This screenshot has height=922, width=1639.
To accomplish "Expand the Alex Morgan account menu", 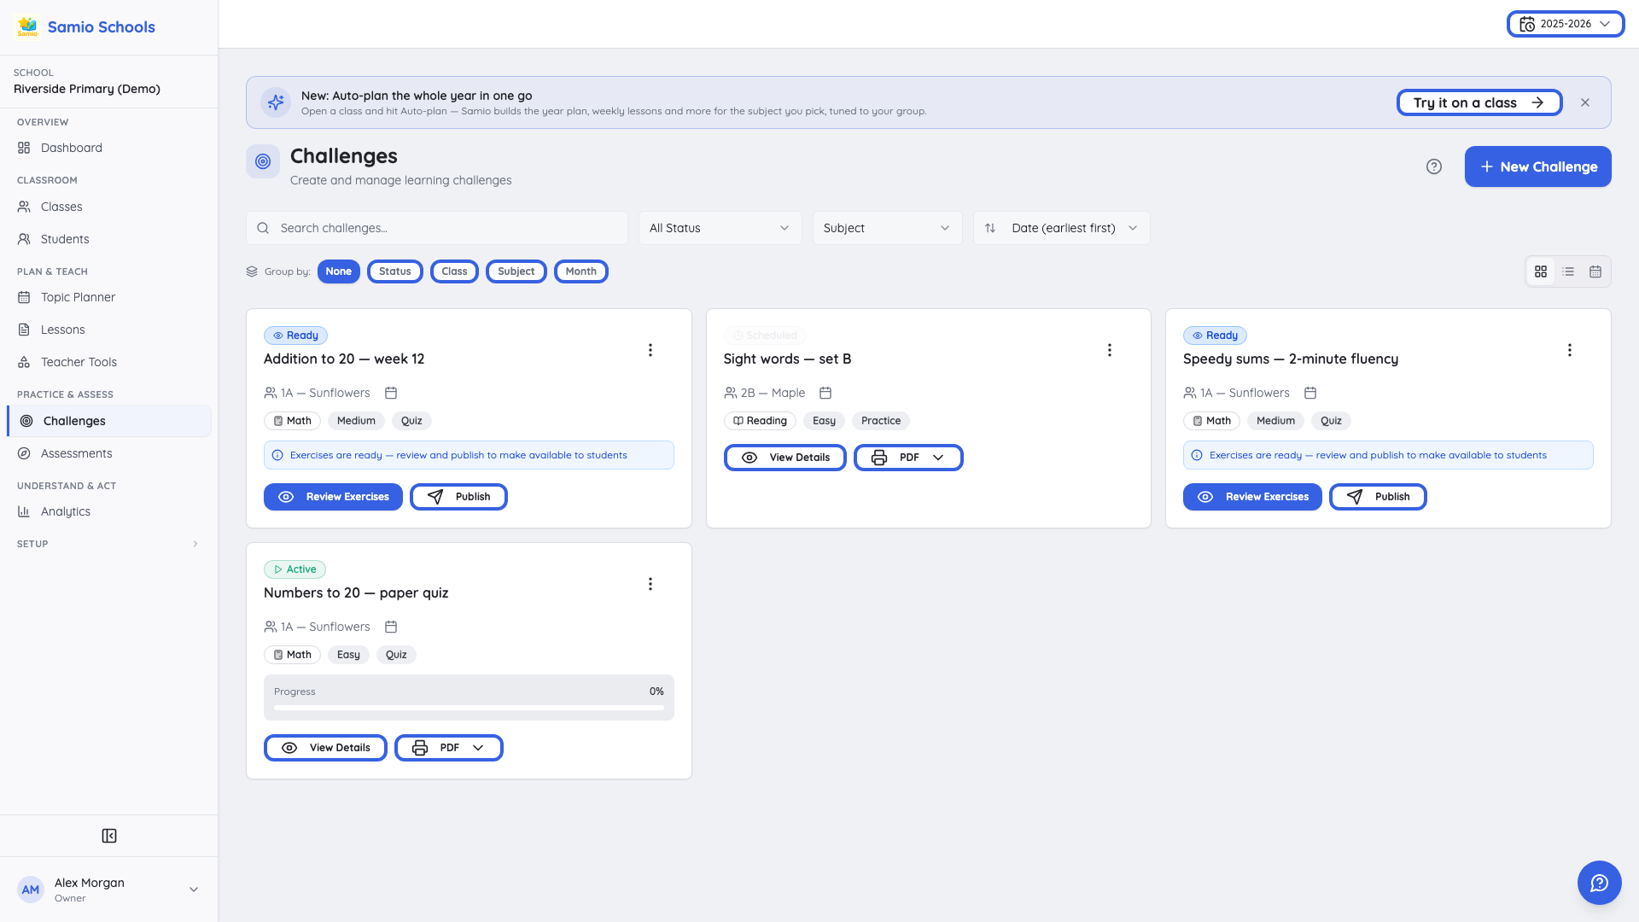I will [109, 890].
